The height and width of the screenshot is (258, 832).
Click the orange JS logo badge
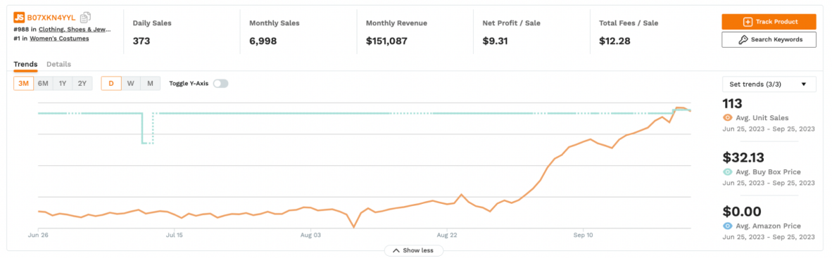point(19,18)
